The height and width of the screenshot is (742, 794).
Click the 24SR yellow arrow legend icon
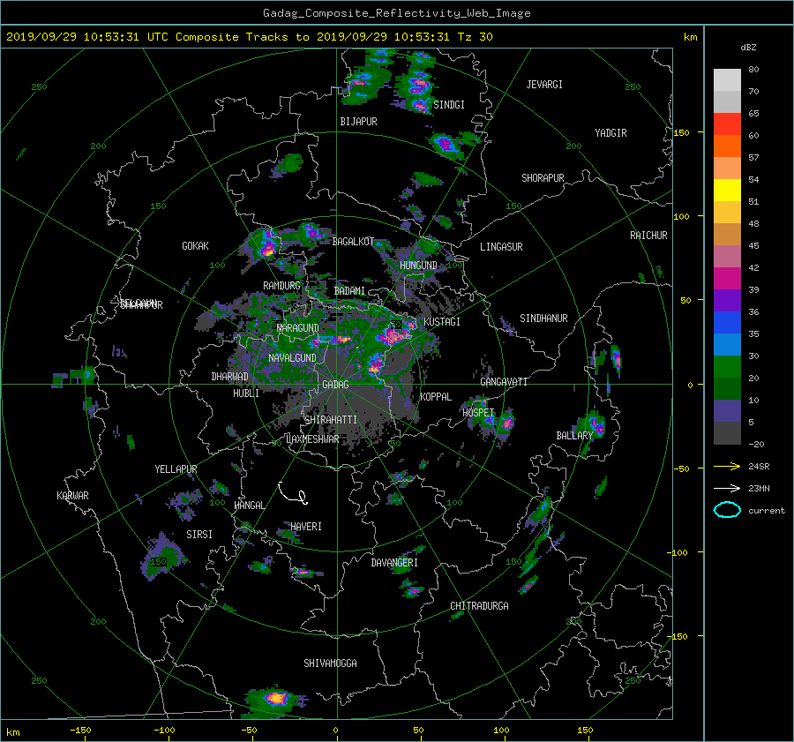pos(727,466)
